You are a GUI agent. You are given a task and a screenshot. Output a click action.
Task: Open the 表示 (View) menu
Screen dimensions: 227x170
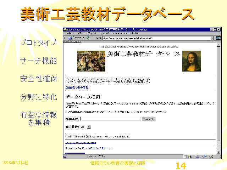tap(92, 33)
